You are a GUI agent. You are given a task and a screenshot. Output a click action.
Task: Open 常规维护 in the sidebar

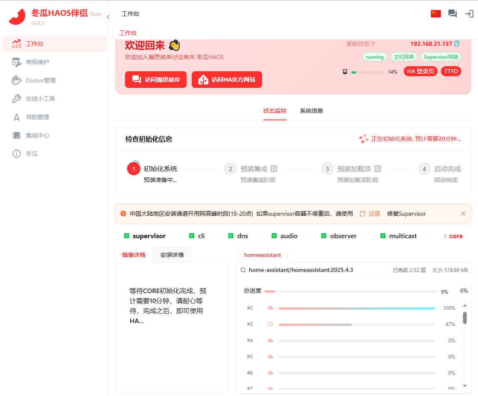[54, 62]
